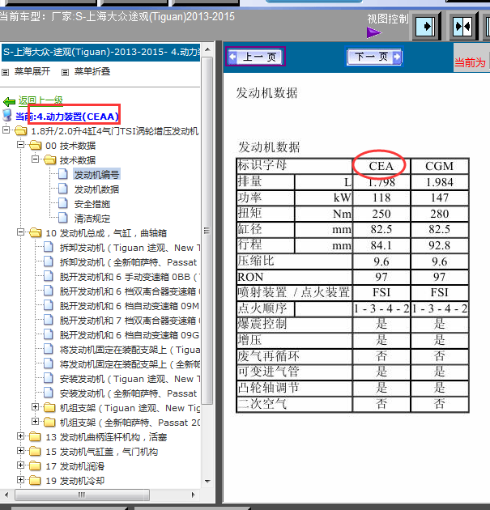Click folder icon of 00 技术数据

pos(36,146)
